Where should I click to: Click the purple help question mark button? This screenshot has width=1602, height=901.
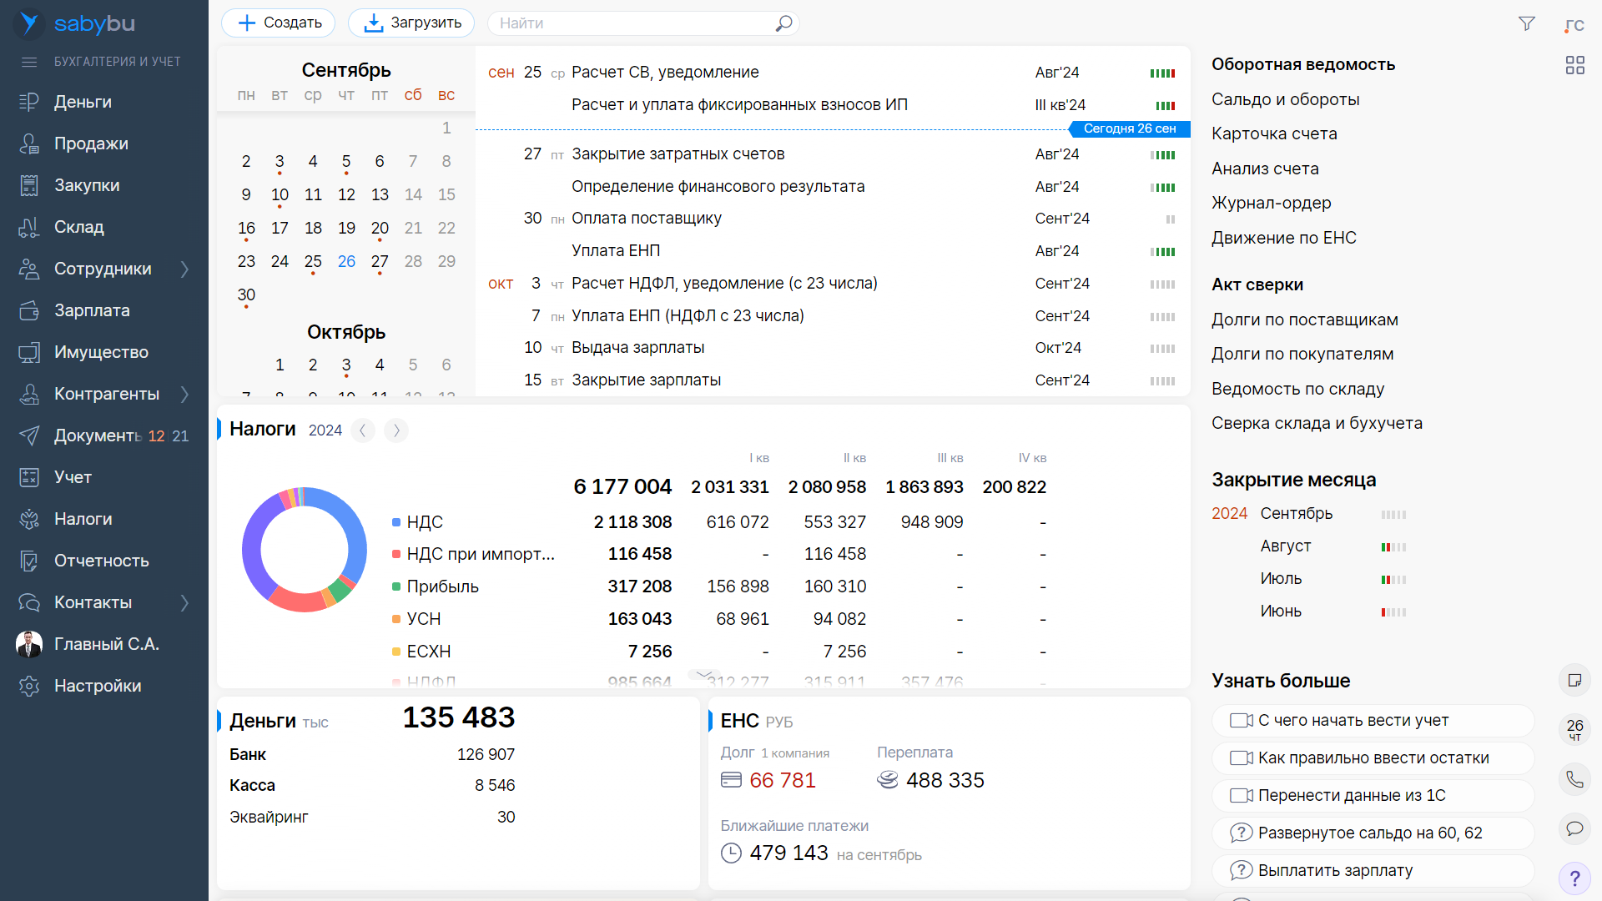[1574, 878]
